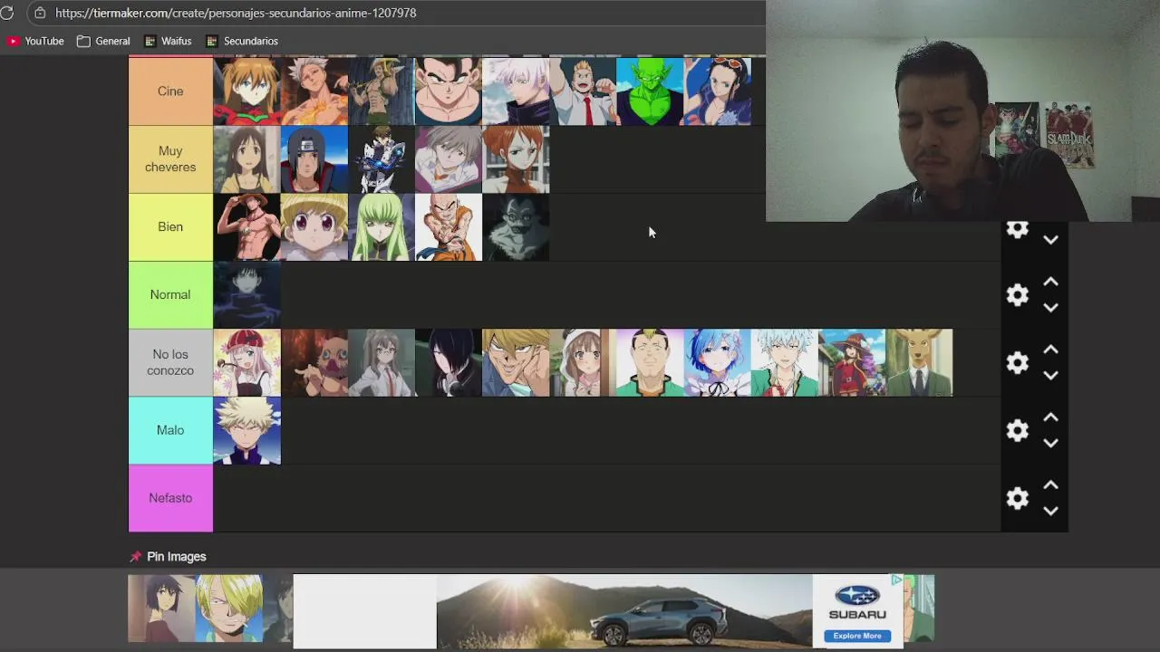Screen dimensions: 1160x652
Task: Open the Secundarios bookmark
Action: tap(242, 41)
